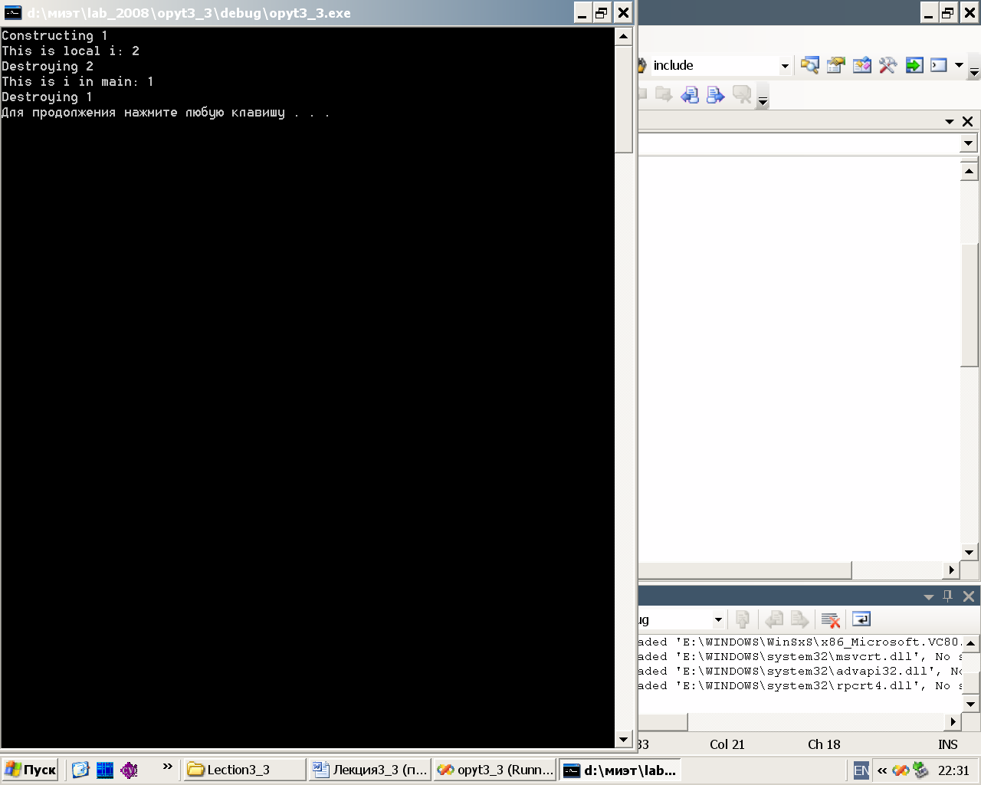
Task: Click the console window's scroll down arrow
Action: coord(624,740)
